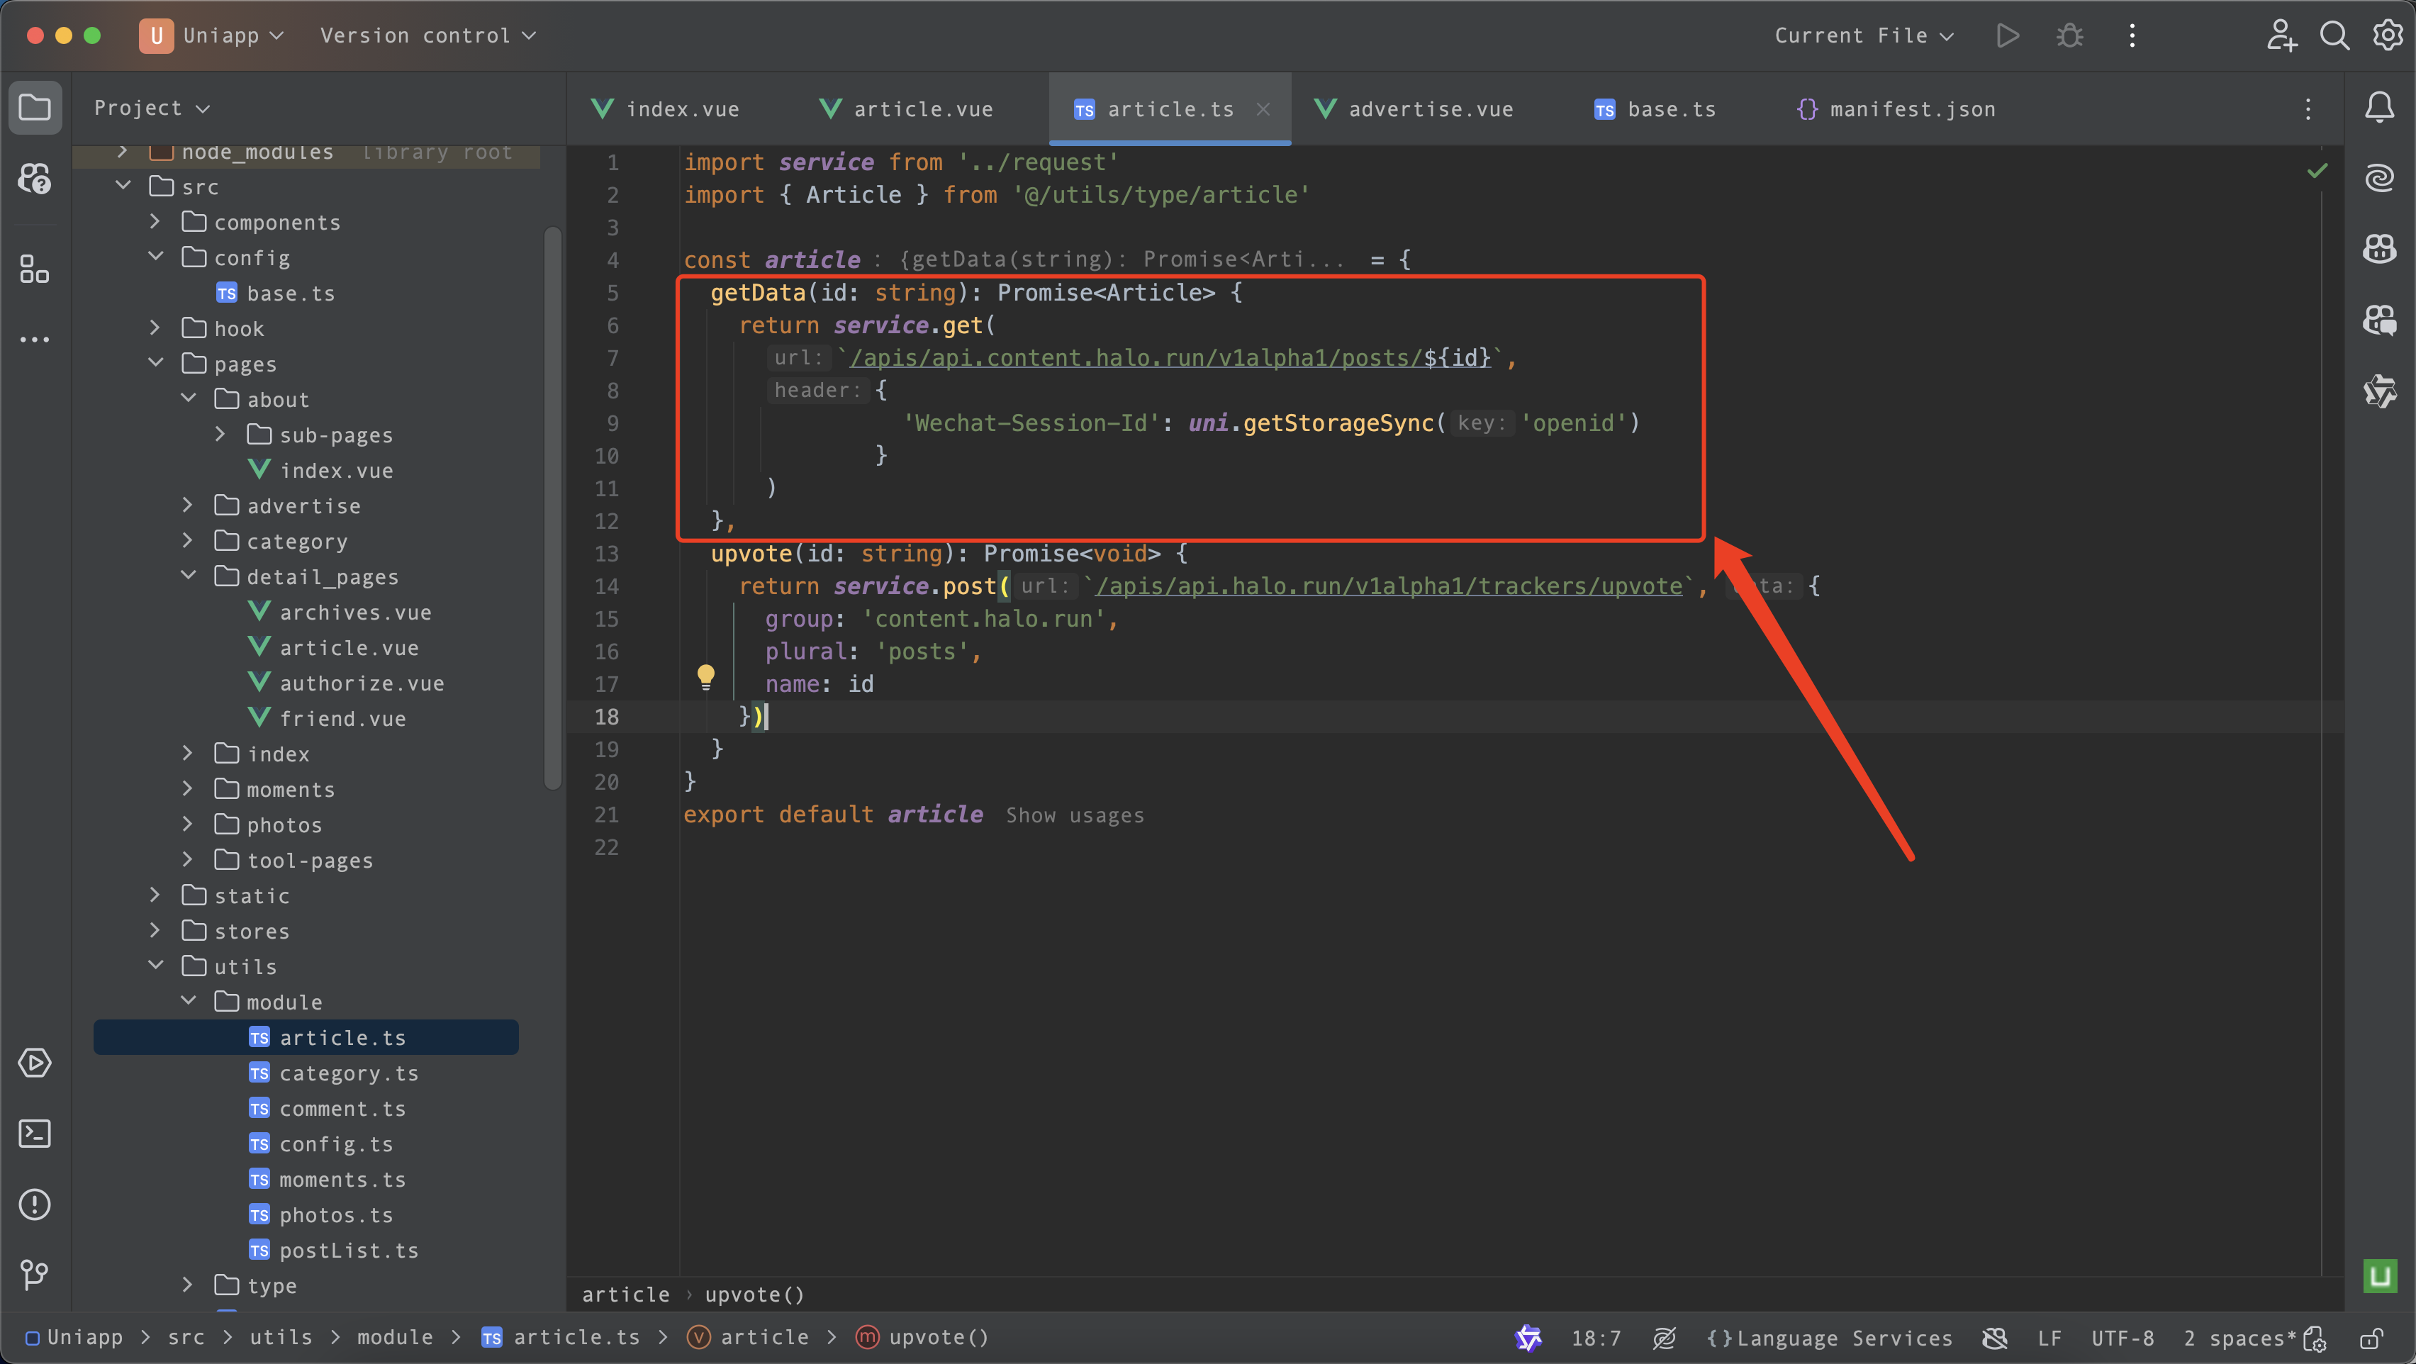Click the Search Everywhere magnifier

tap(2334, 35)
